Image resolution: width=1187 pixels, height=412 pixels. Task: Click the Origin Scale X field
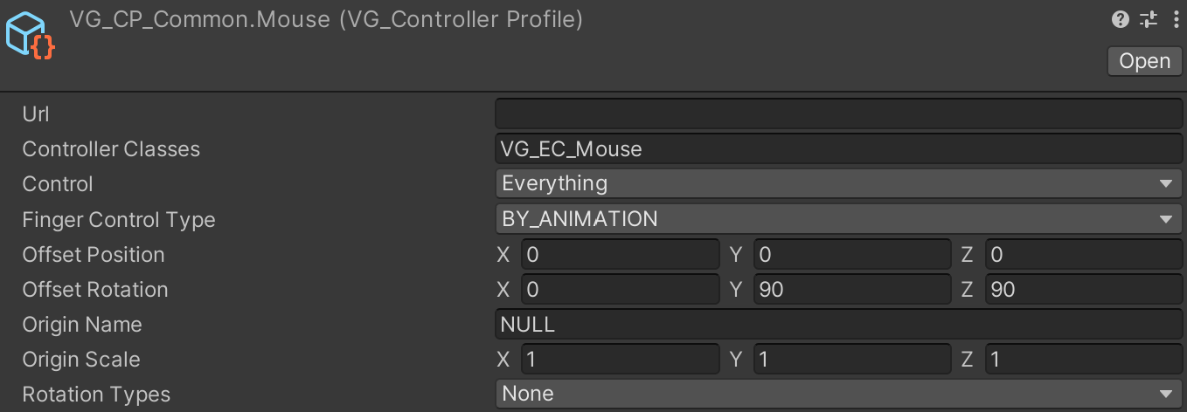pyautogui.click(x=621, y=359)
